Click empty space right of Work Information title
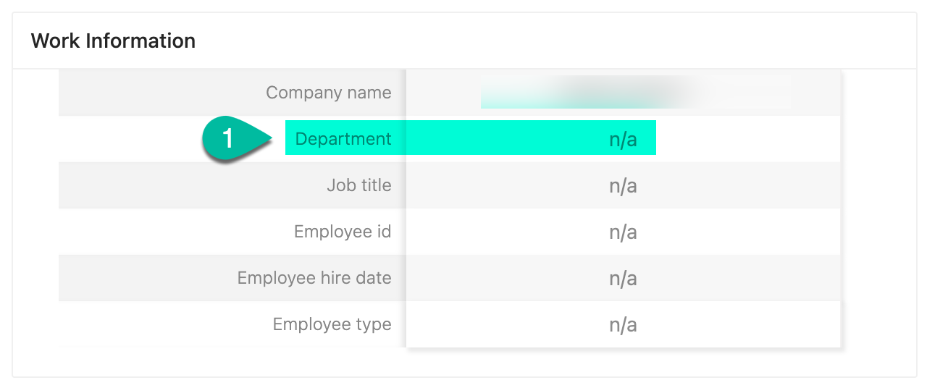This screenshot has height=388, width=927. pos(550,41)
